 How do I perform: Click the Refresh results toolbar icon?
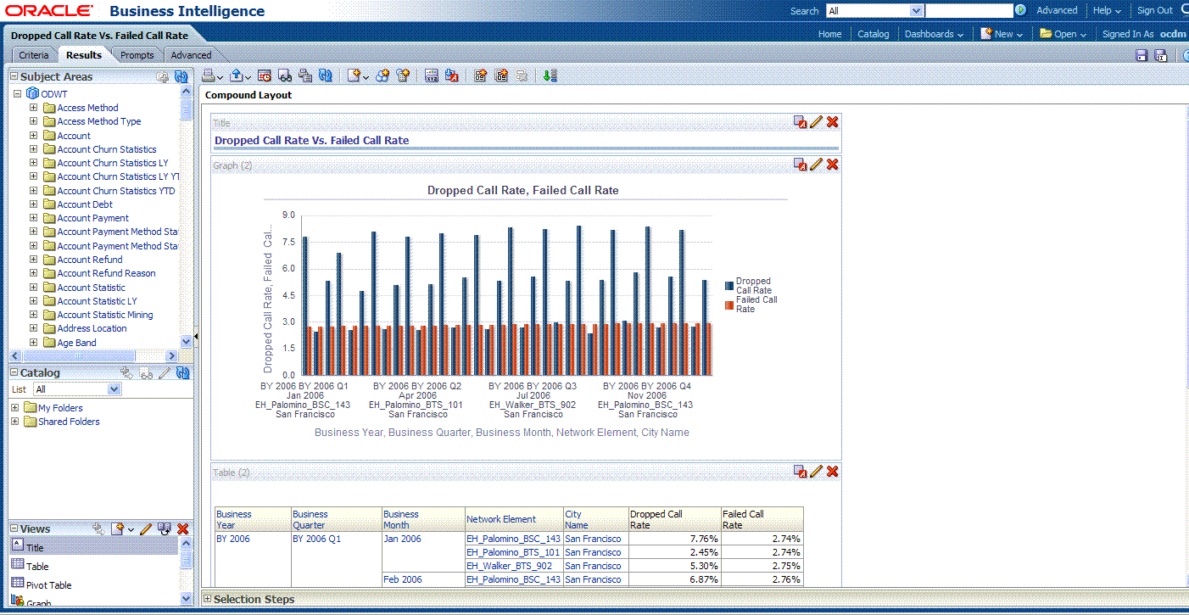(326, 75)
